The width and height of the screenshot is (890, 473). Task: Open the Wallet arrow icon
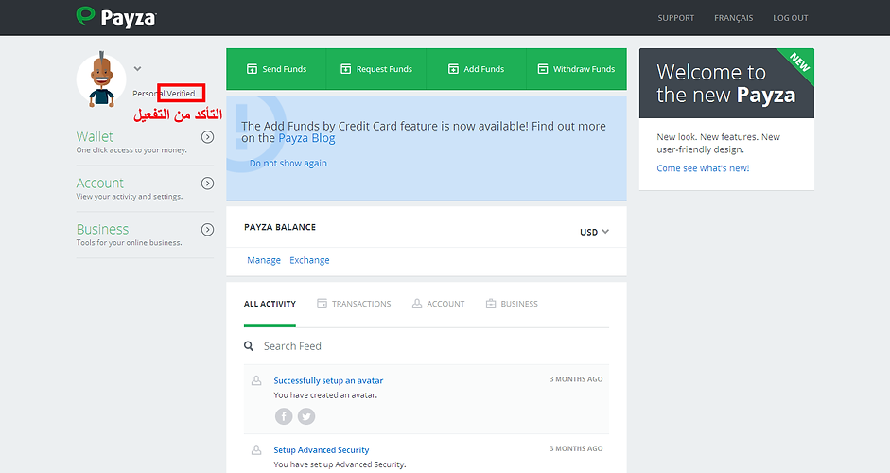tap(208, 137)
